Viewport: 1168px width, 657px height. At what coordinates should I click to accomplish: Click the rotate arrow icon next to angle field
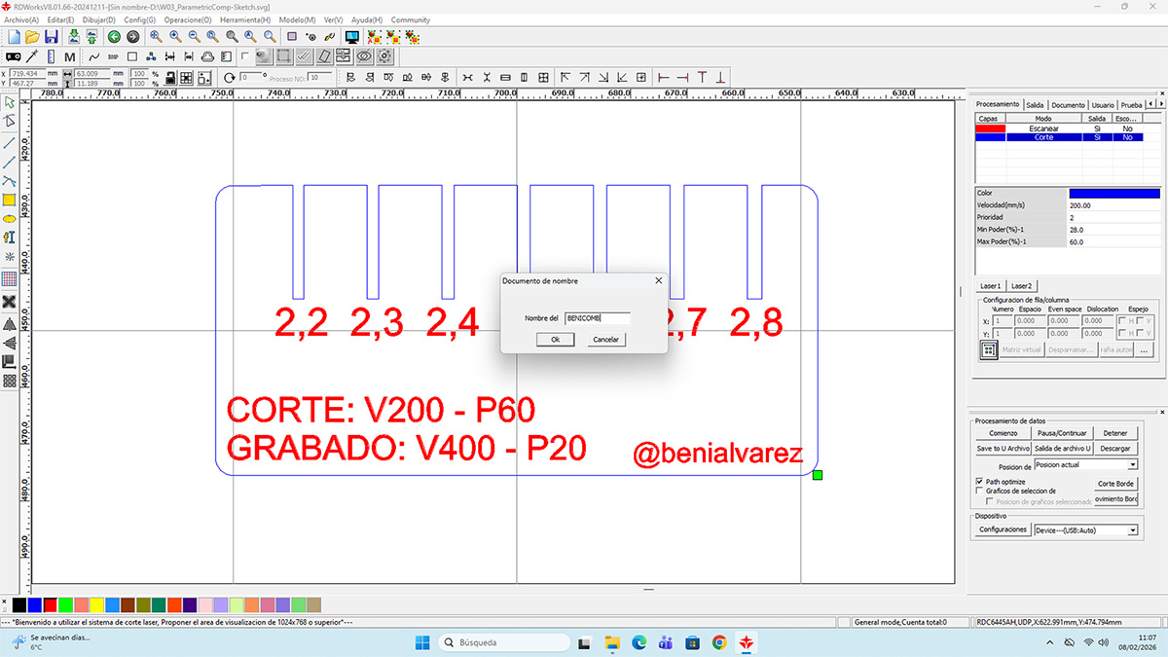pos(229,78)
